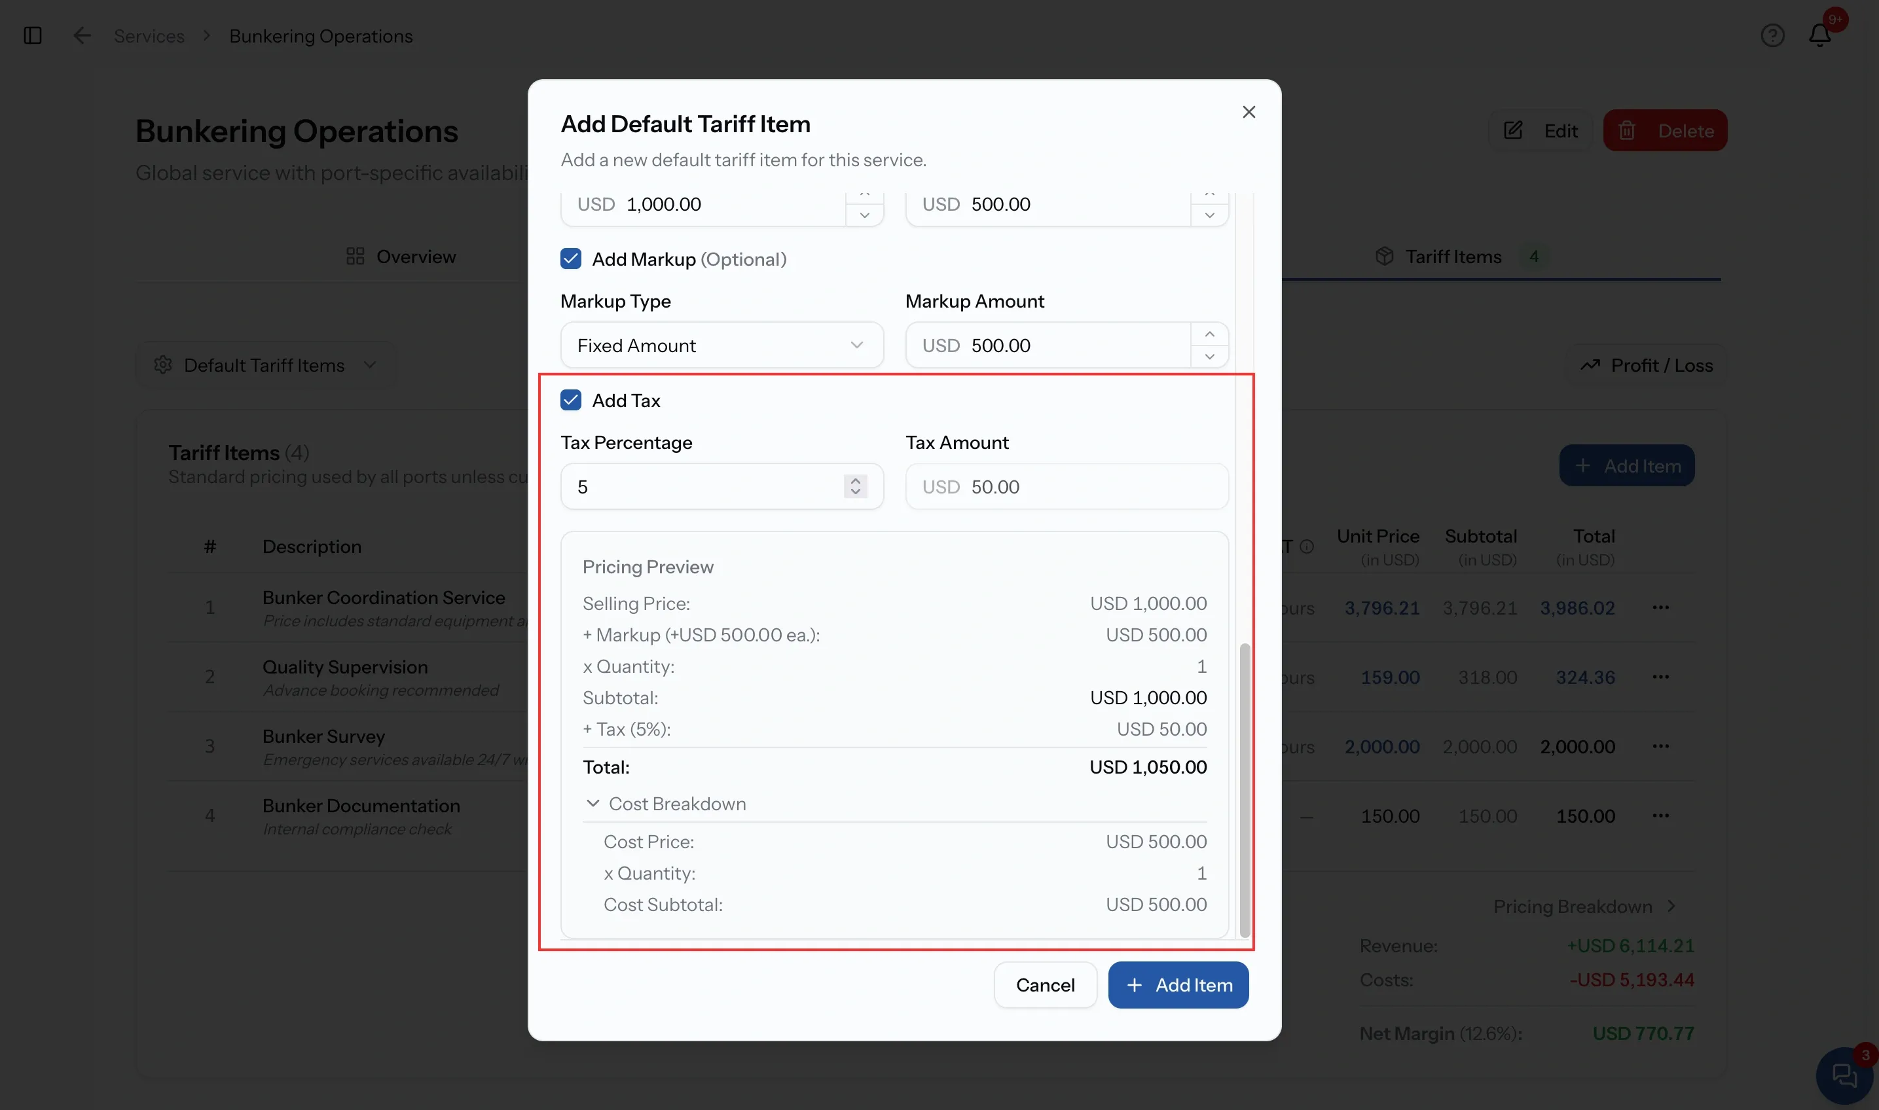
Task: Click the Total USD 1,050.00 in Pricing Preview
Action: pyautogui.click(x=1148, y=768)
